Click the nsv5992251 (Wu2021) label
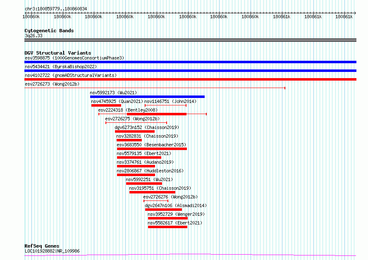 coord(149,179)
